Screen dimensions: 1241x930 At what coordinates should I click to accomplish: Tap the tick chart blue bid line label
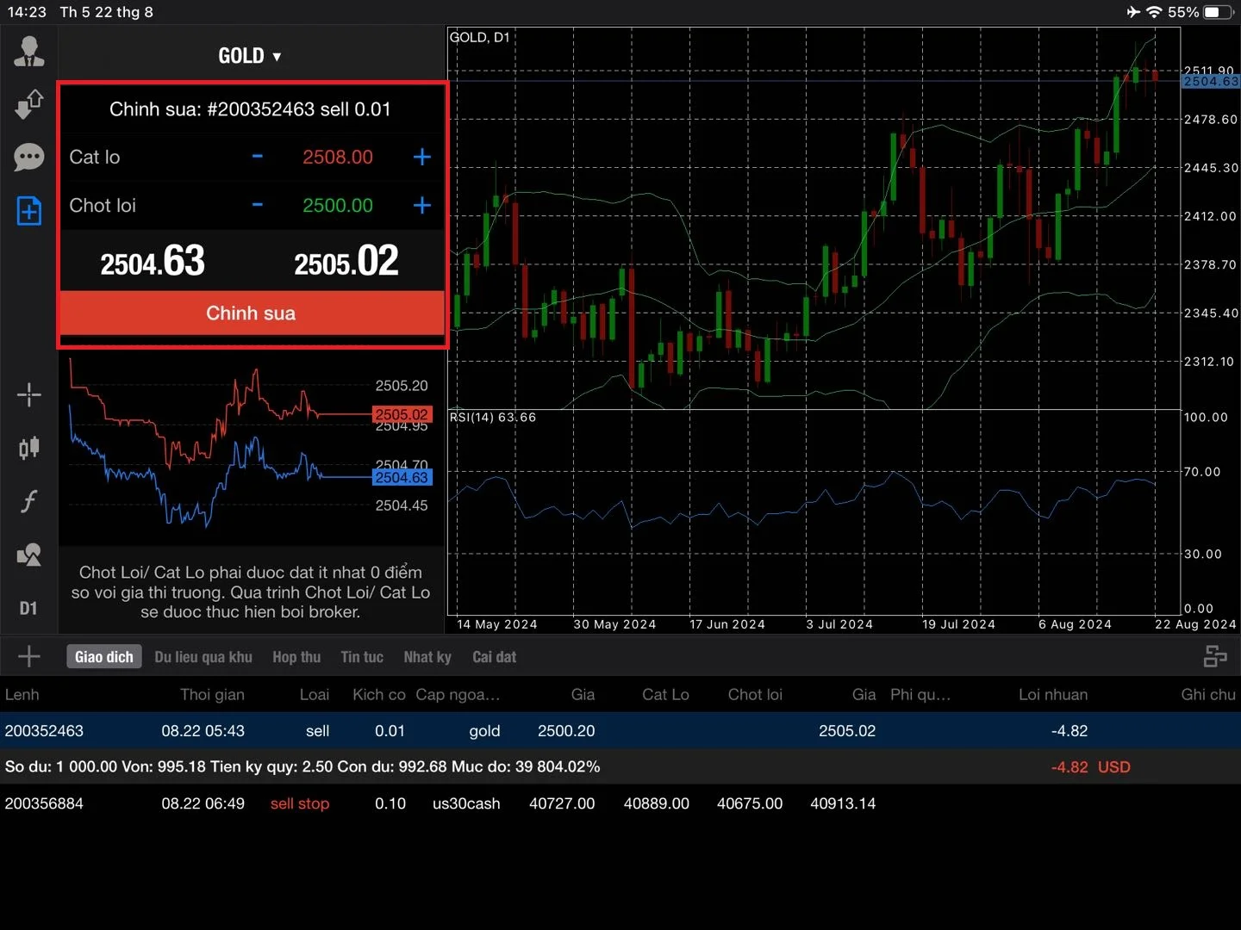tap(402, 477)
